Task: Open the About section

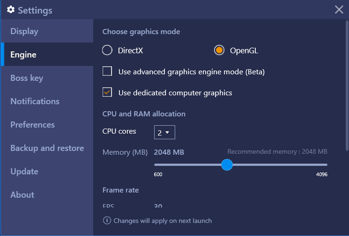Action: click(x=47, y=194)
